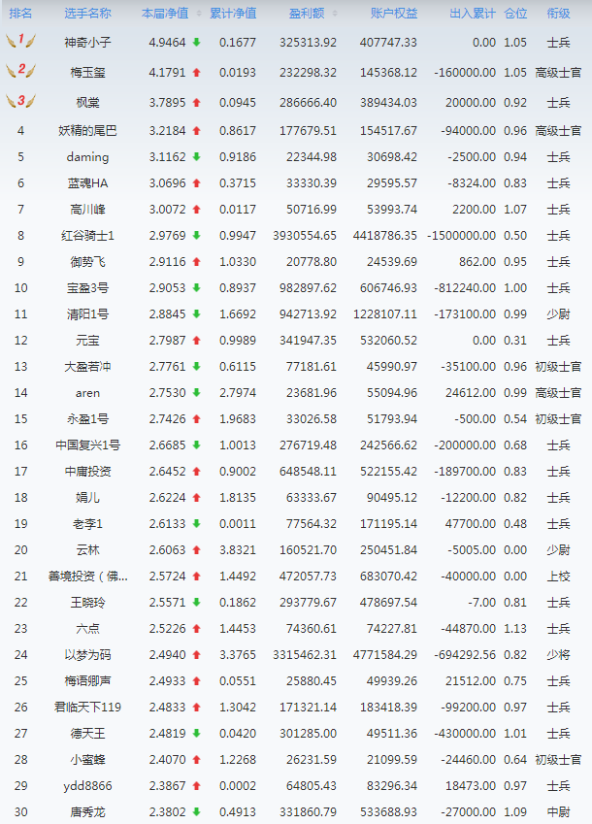Click 仓位 value 1.13 in 六点 row
This screenshot has height=824, width=592.
[515, 629]
